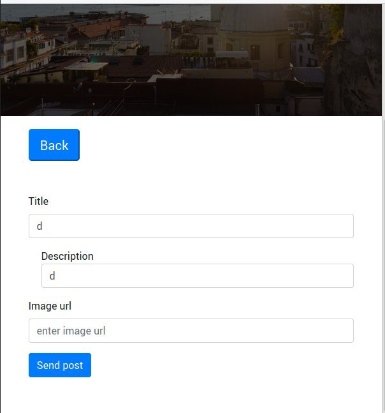Select the Image url input box

pyautogui.click(x=191, y=331)
